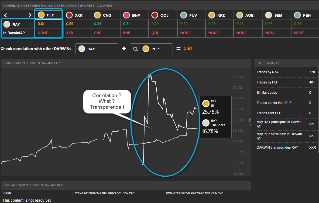Click RAY beige circle in the RAY input box
Viewport: 319px width, 203px height.
(82, 49)
